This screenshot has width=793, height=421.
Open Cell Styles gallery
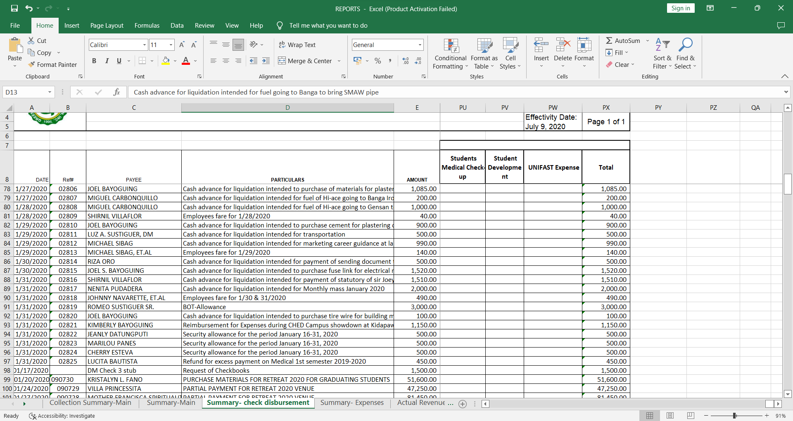[x=510, y=54]
